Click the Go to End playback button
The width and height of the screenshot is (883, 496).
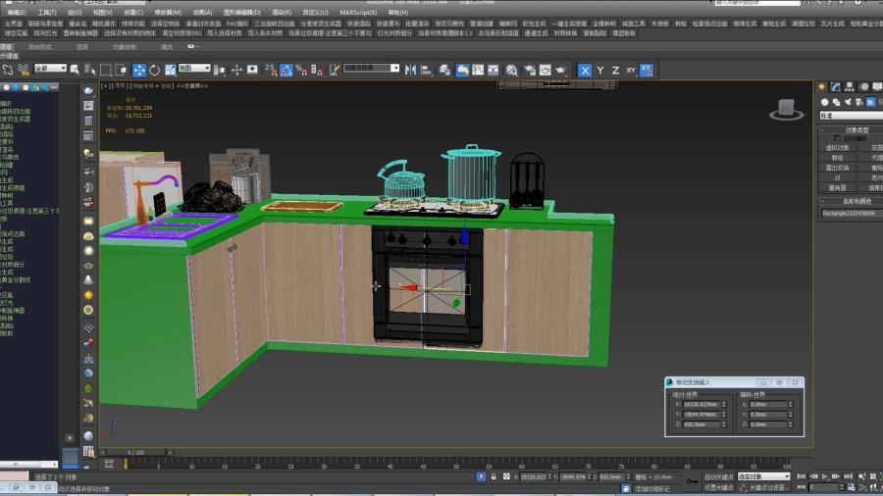click(849, 476)
